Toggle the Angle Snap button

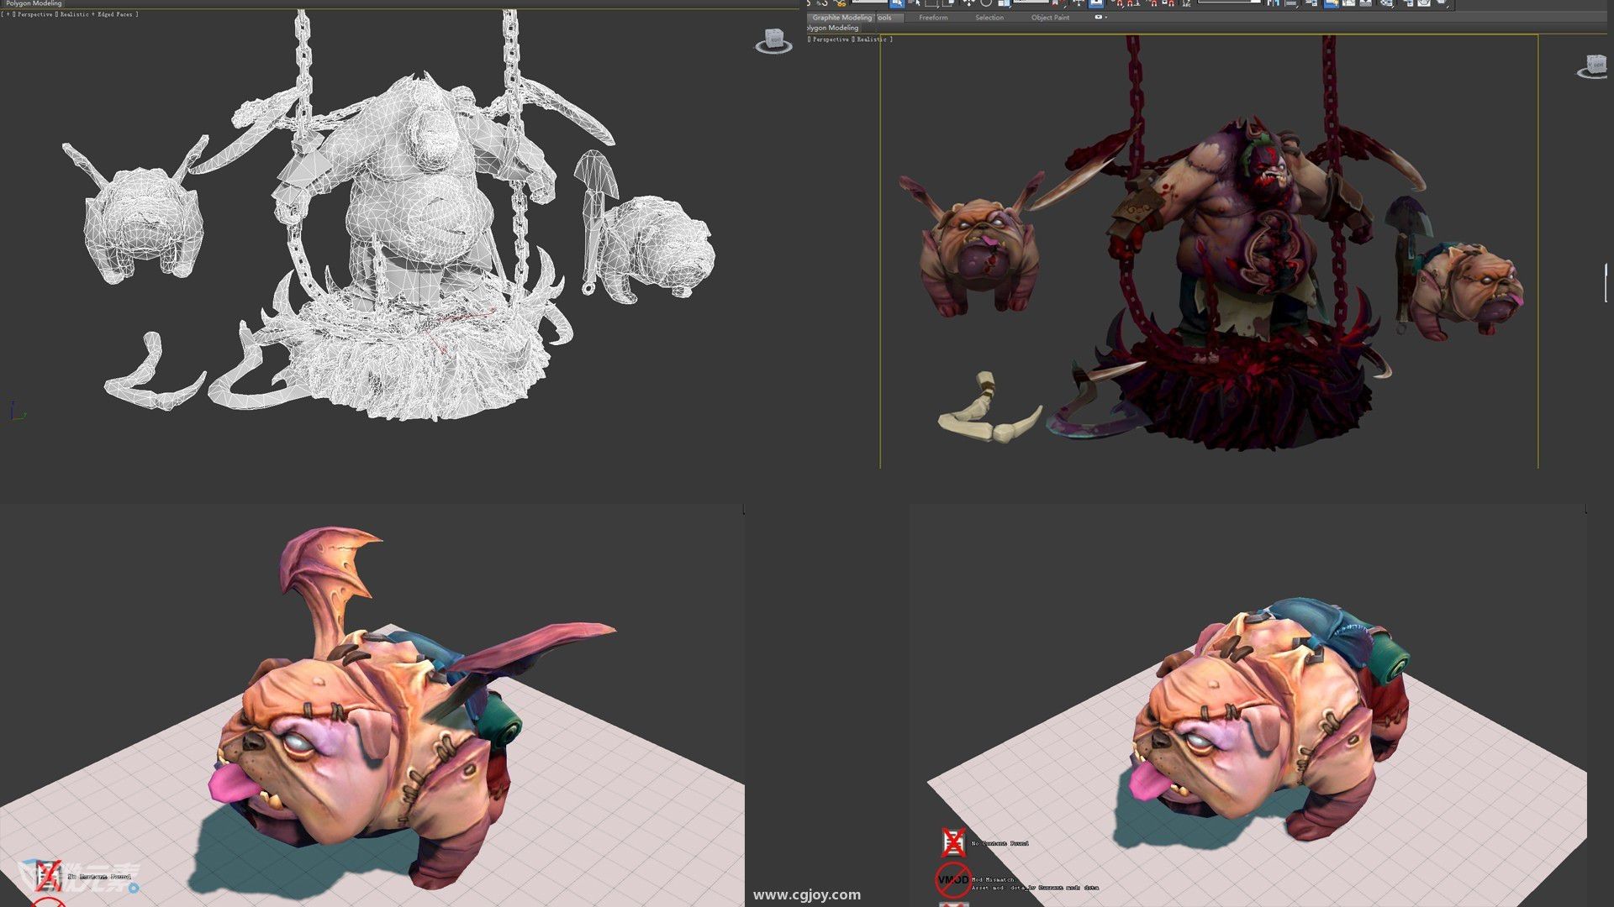tap(1132, 3)
